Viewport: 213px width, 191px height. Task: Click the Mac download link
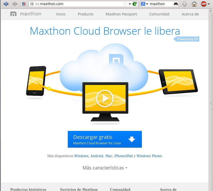coord(109,156)
